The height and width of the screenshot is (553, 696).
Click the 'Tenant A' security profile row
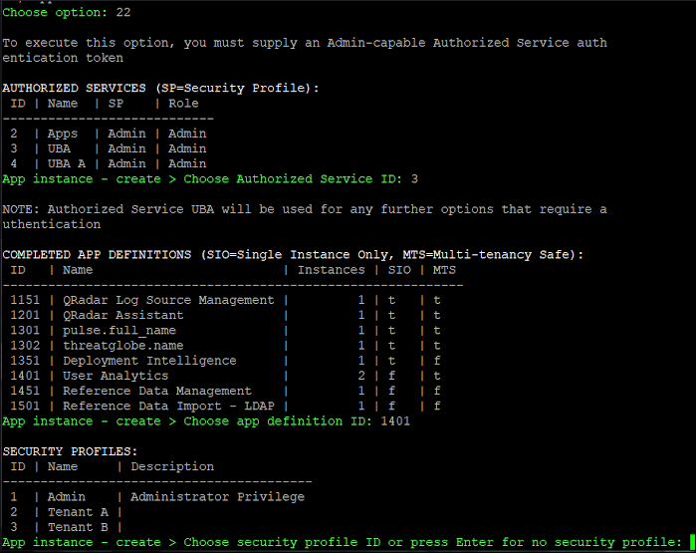[66, 512]
